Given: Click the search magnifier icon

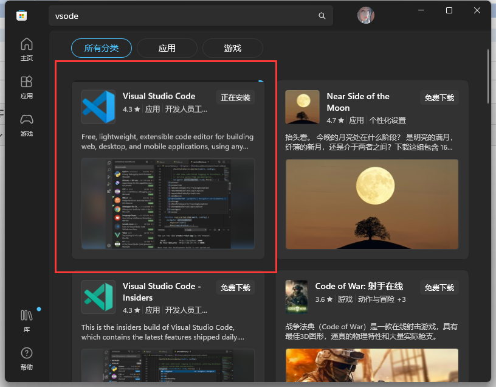Looking at the screenshot, I should [x=322, y=16].
